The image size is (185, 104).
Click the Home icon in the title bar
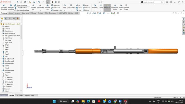coord(17,2)
